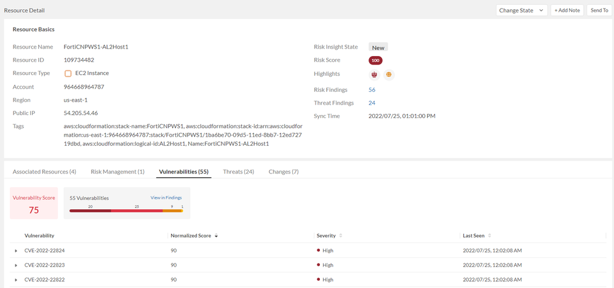Click High severity for CVE-2022-22822
Image resolution: width=614 pixels, height=288 pixels.
pos(325,280)
